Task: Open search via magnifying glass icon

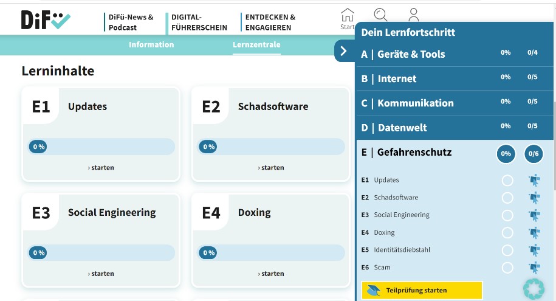Action: 381,15
